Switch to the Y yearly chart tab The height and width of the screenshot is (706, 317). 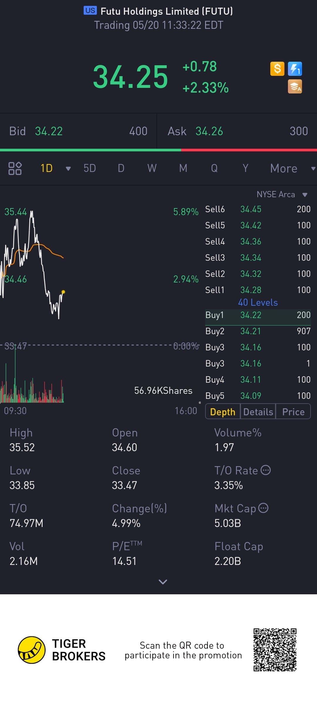pos(245,168)
